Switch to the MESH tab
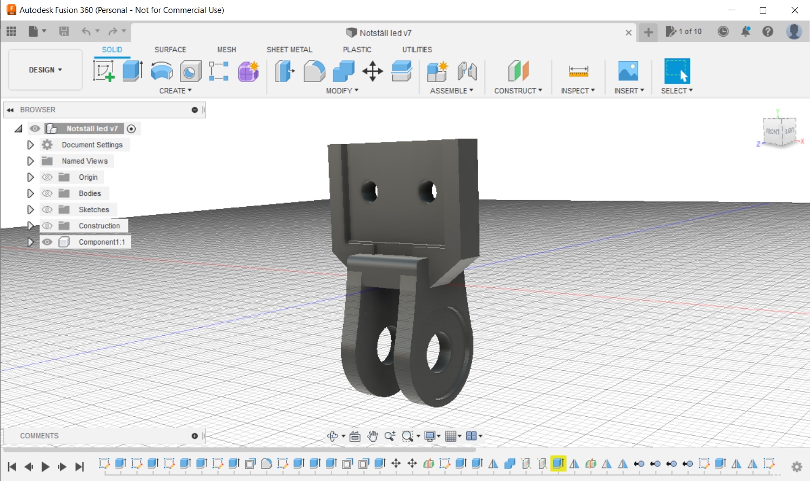 226,49
